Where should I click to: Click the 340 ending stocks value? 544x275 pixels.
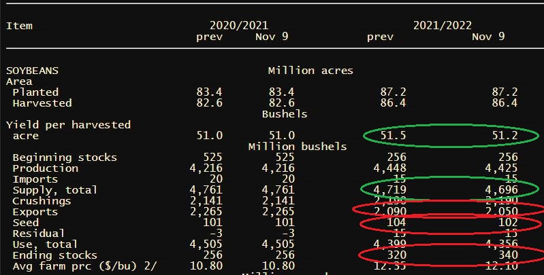pyautogui.click(x=507, y=255)
